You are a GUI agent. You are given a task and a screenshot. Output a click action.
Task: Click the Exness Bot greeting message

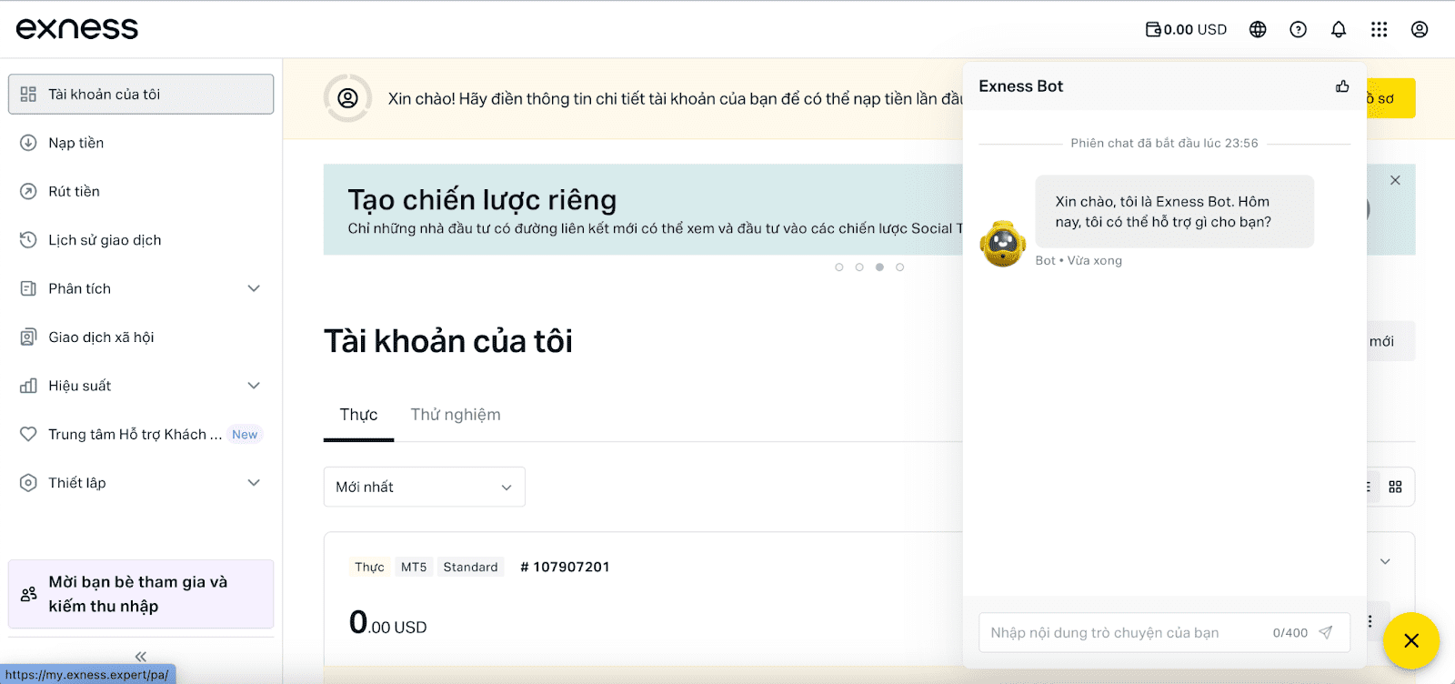coord(1174,211)
